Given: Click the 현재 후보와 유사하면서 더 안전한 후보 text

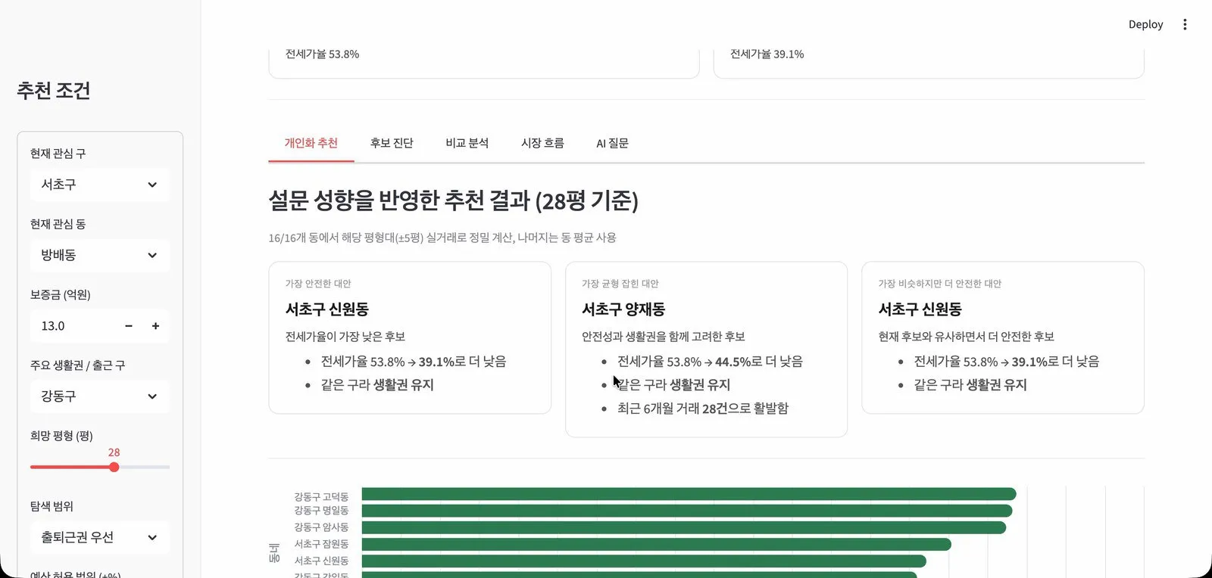Looking at the screenshot, I should click(x=967, y=337).
